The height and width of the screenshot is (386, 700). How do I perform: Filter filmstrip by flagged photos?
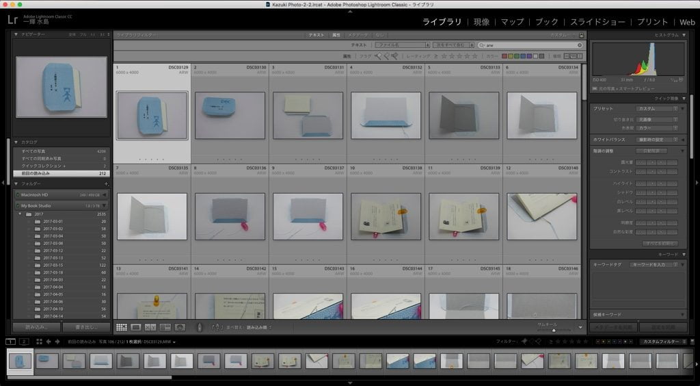point(524,342)
